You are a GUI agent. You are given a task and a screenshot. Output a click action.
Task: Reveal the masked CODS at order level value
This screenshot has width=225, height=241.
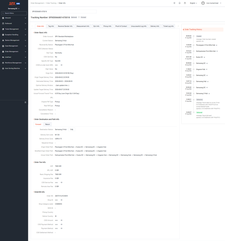tap(62, 65)
